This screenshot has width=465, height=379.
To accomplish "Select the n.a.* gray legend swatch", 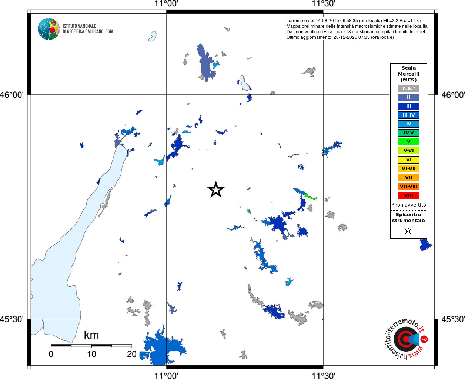I will (409, 88).
